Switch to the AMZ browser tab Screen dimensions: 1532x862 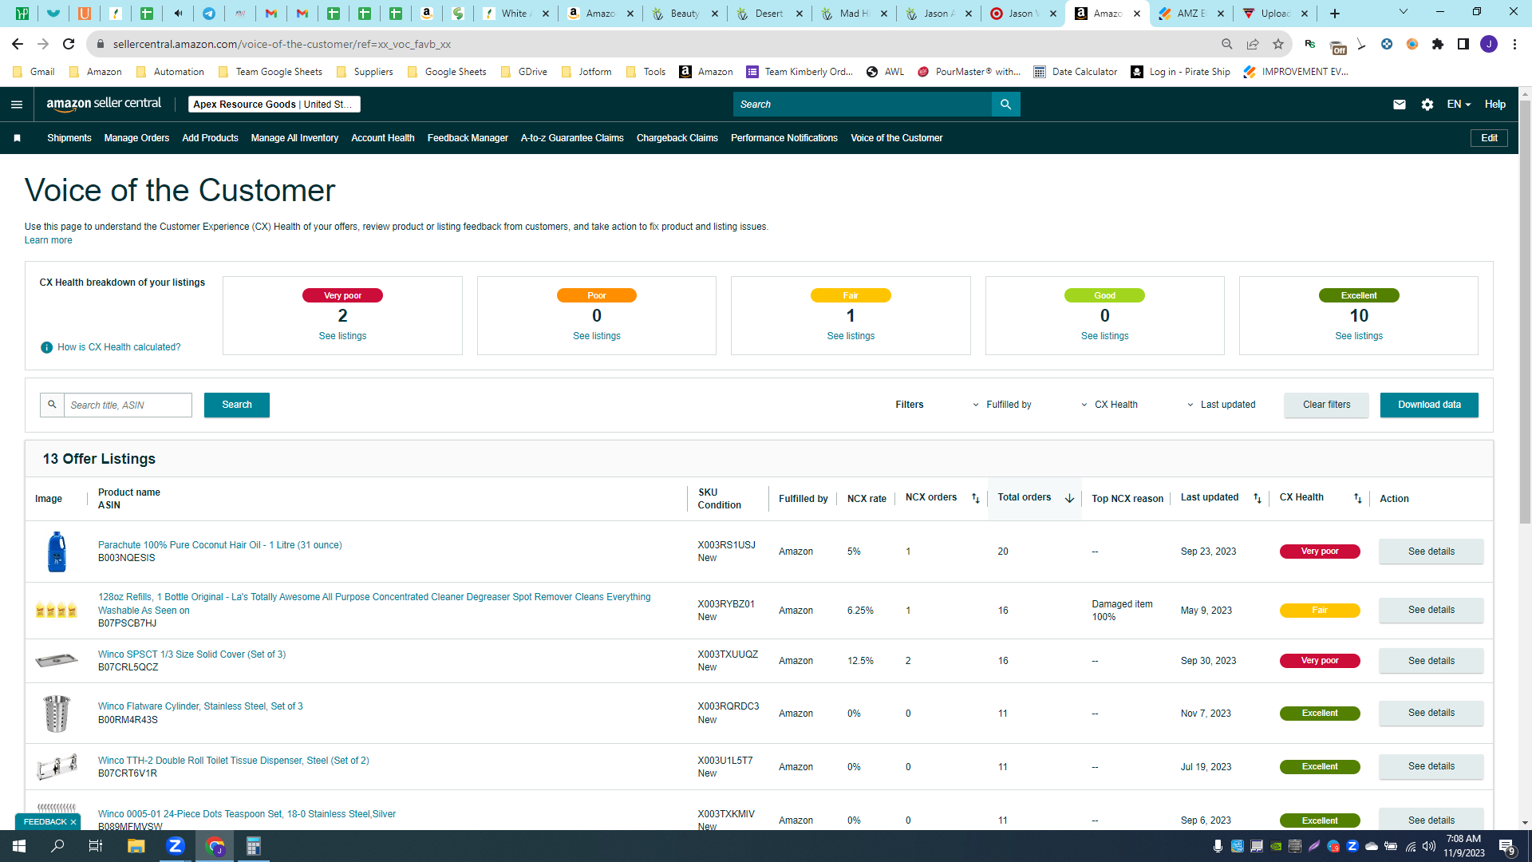tap(1190, 14)
